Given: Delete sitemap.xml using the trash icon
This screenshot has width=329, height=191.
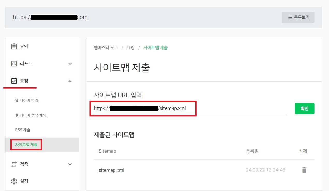Looking at the screenshot, I should (x=304, y=170).
